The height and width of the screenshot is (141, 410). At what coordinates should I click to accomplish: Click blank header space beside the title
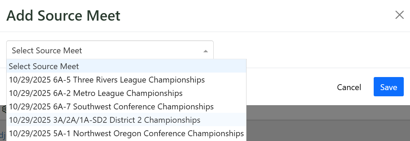click(256, 15)
